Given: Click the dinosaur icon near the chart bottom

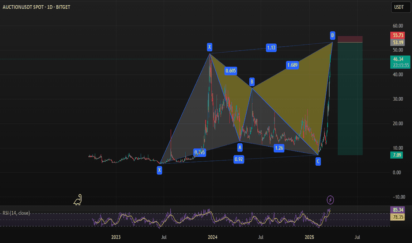Looking at the screenshot, I should [x=78, y=200].
